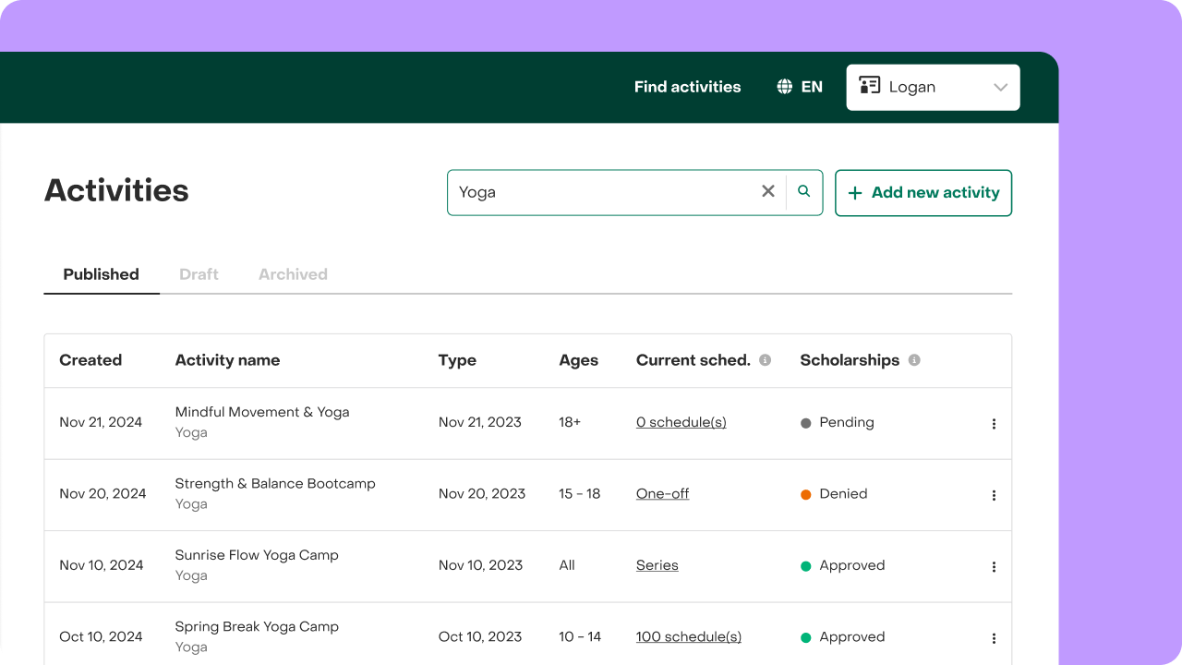Expand the Logan account dropdown
This screenshot has width=1182, height=665.
[933, 87]
